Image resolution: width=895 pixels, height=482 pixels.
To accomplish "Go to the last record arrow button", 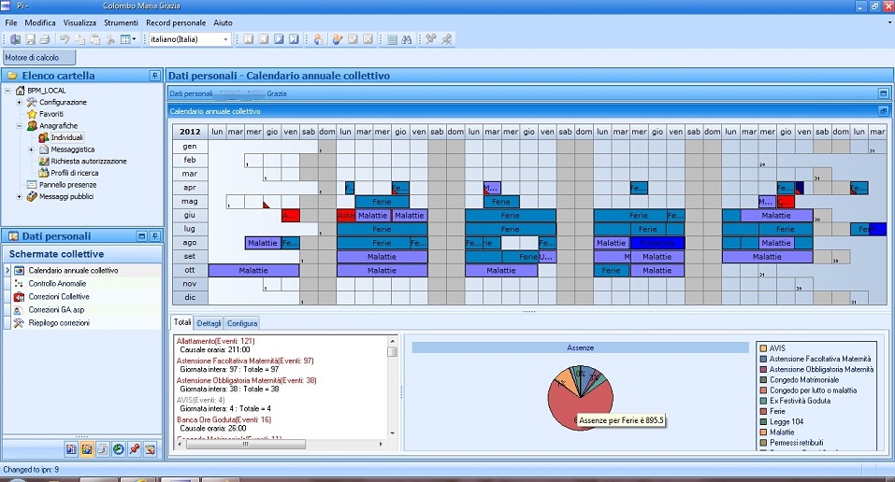I will tap(294, 39).
